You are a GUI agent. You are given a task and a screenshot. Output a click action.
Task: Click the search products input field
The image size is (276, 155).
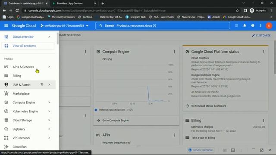163,26
